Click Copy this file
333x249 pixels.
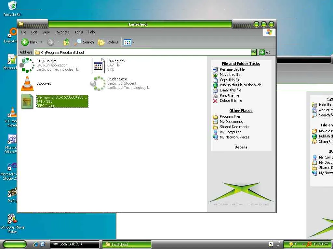[x=230, y=80]
